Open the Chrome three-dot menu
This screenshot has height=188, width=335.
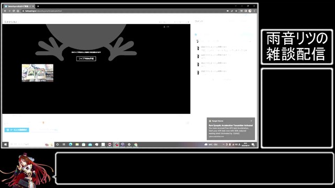coord(254,11)
